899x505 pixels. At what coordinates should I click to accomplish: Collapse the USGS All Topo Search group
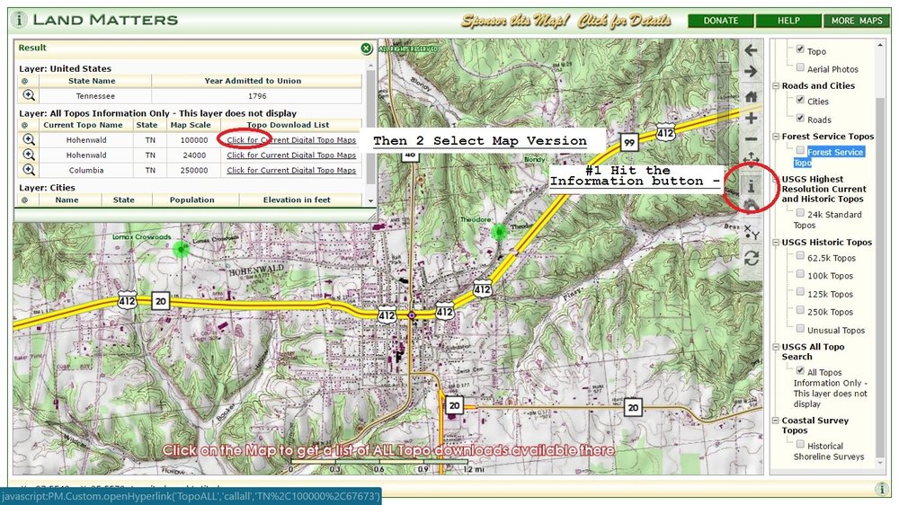776,347
